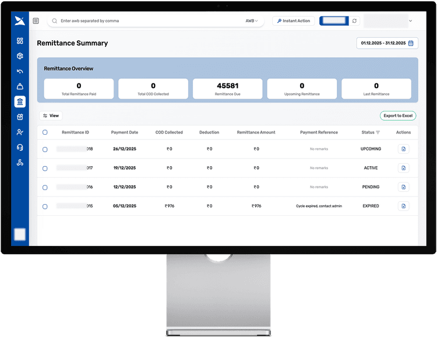The image size is (437, 337).
Task: Expand the AWB search type dropdown
Action: [252, 21]
